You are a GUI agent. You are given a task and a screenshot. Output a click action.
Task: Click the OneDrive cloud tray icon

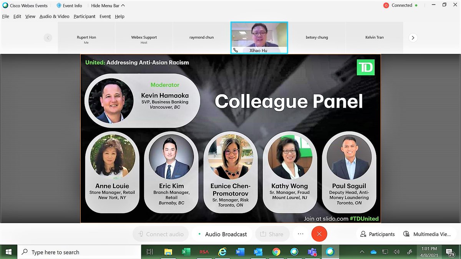click(373, 252)
